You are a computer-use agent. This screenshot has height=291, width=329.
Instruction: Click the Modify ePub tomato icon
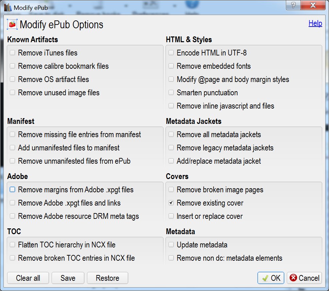pos(12,25)
